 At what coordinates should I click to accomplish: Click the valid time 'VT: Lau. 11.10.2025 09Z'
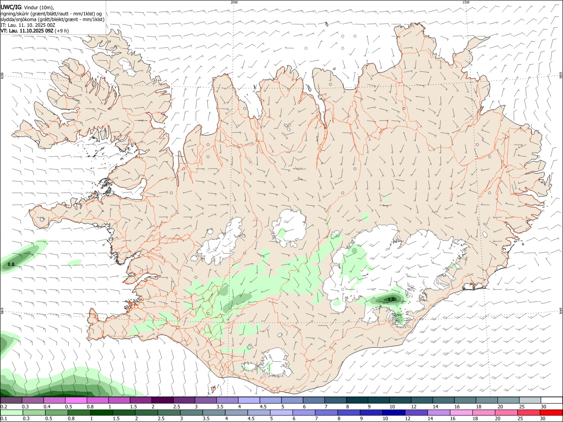[x=27, y=31]
